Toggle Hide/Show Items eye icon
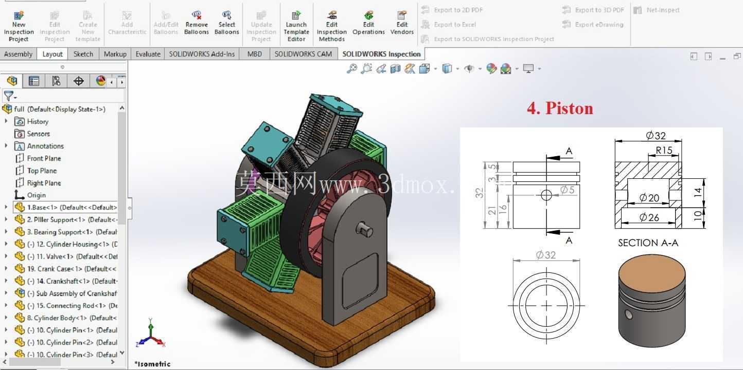The height and width of the screenshot is (370, 743). tap(469, 68)
